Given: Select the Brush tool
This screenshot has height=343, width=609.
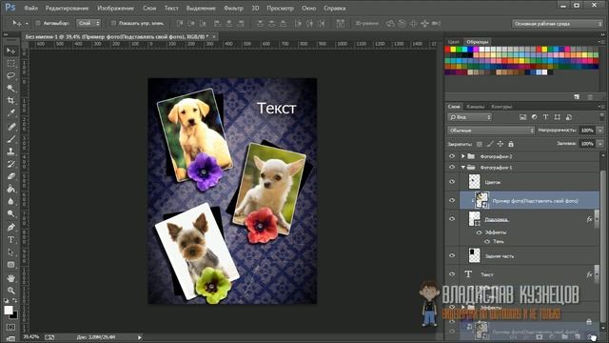Looking at the screenshot, I should (10, 139).
